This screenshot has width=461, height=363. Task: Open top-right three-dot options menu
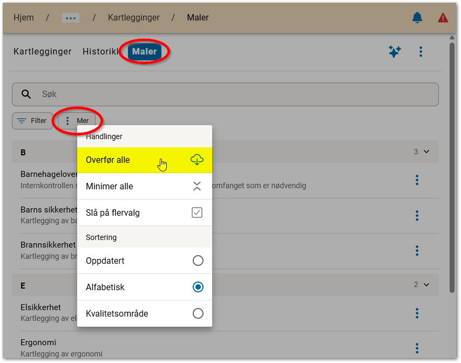[421, 52]
